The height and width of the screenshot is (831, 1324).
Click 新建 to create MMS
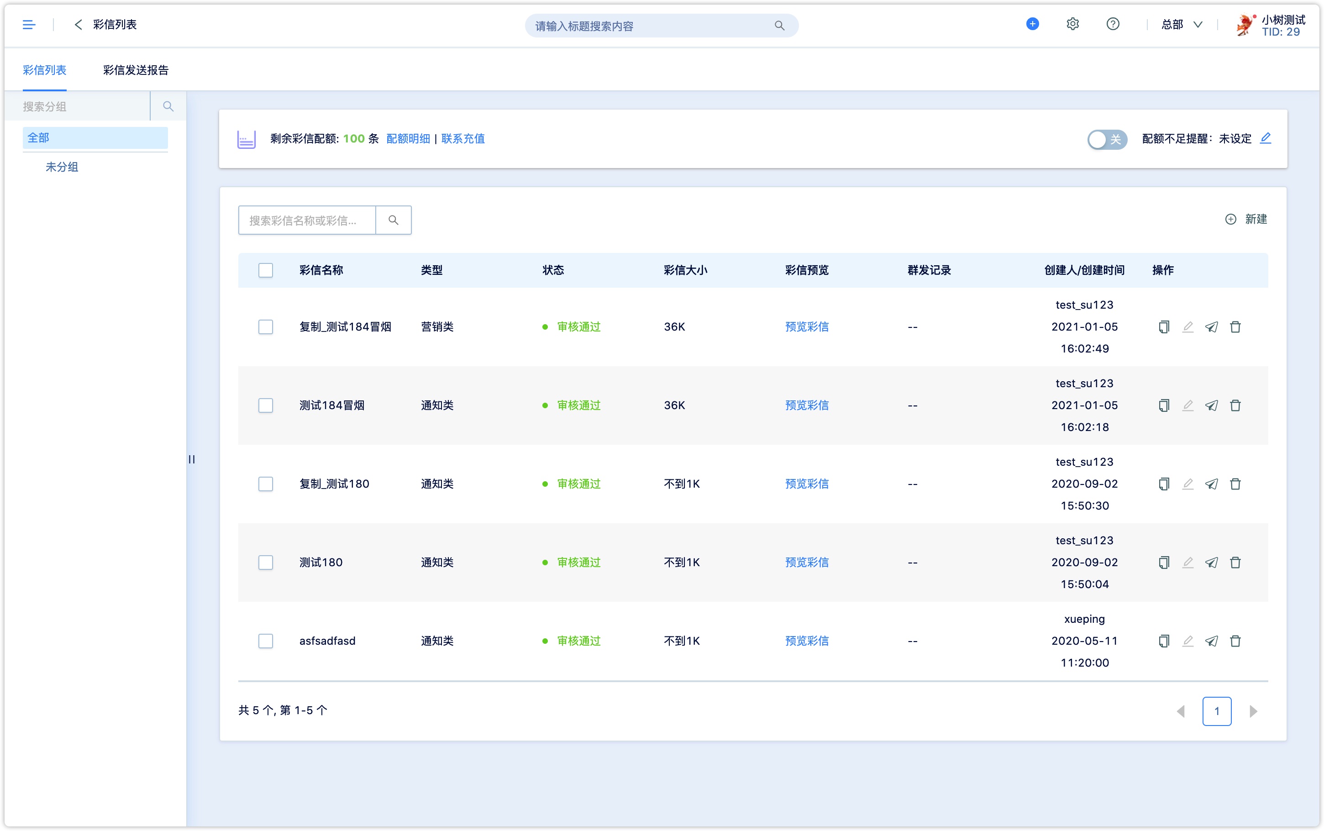click(x=1245, y=219)
